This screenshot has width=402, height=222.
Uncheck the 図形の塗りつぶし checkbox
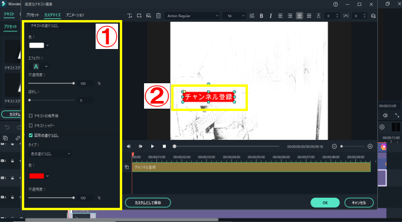click(x=31, y=135)
